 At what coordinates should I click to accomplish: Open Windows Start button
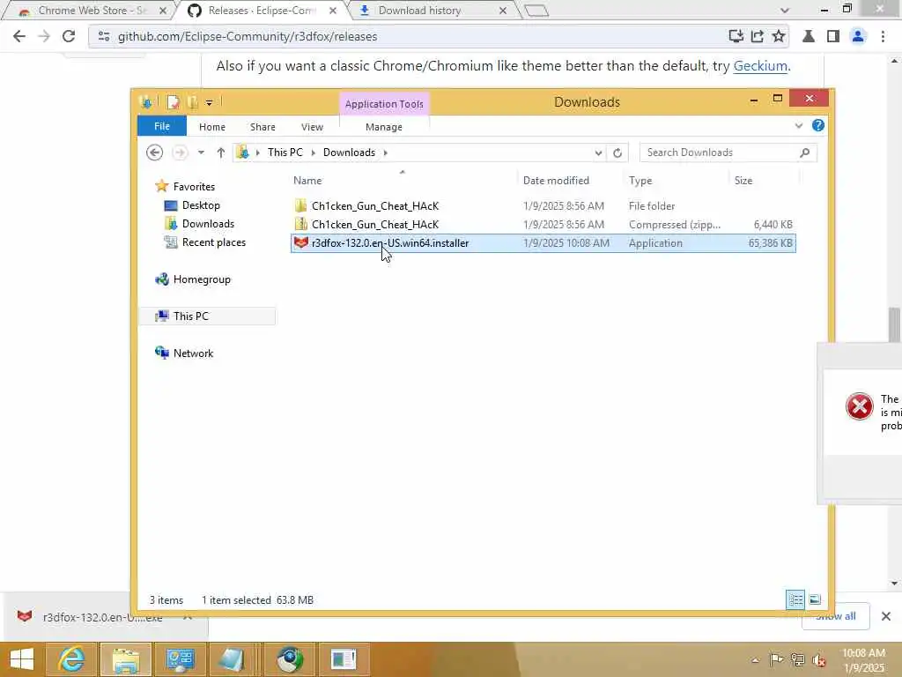22,659
